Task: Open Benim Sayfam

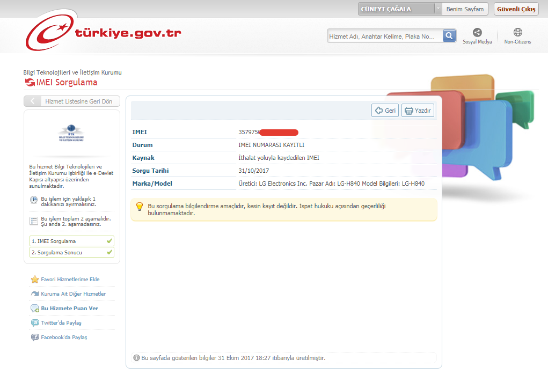Action: coord(465,9)
